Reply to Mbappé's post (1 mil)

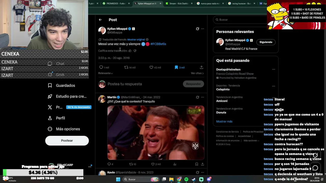click(104, 67)
